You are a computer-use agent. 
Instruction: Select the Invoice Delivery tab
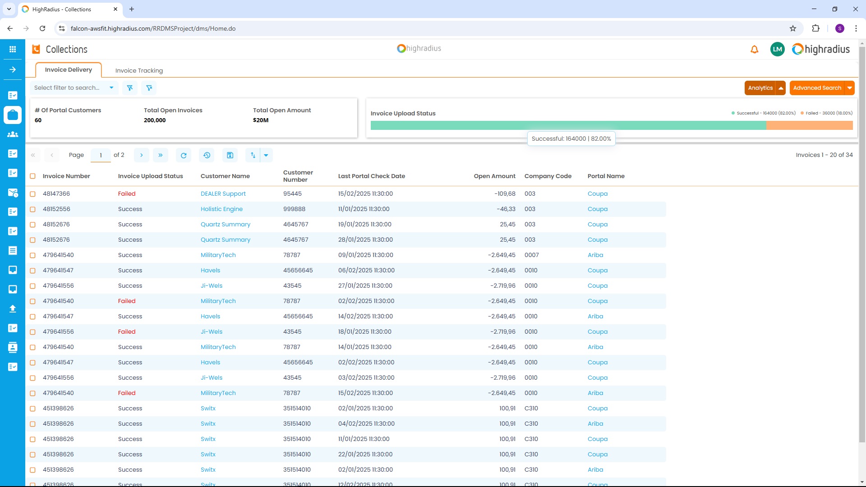point(68,70)
